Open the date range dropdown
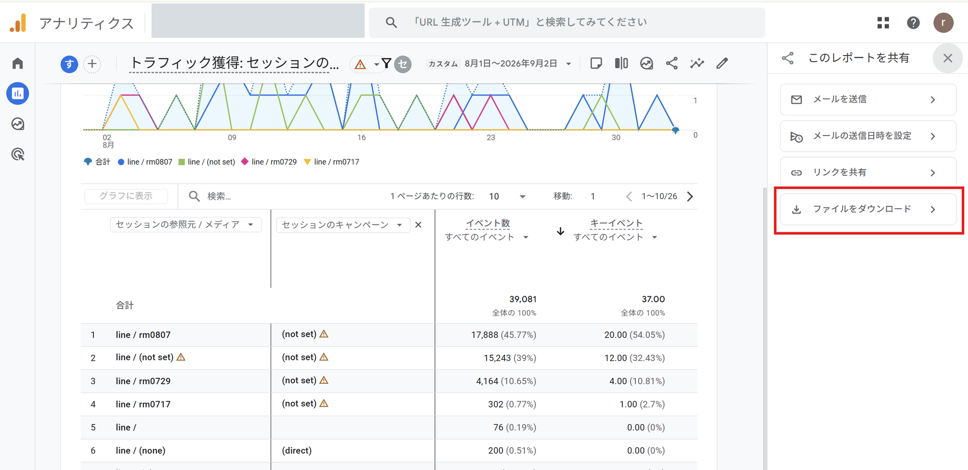 coord(569,64)
